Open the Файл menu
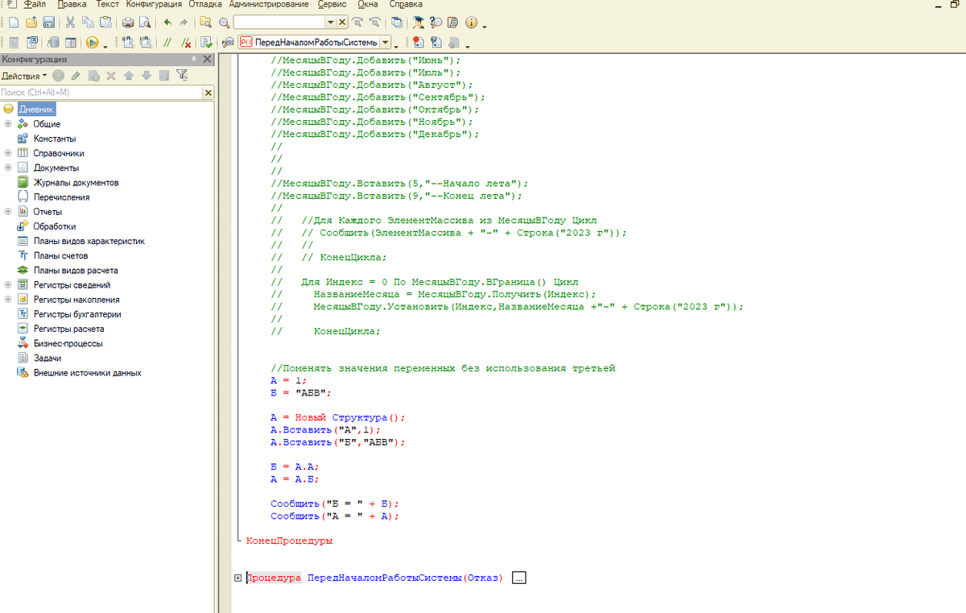 pos(35,4)
